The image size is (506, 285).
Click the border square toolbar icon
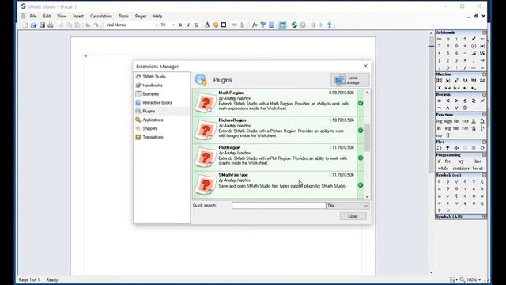tap(223, 25)
